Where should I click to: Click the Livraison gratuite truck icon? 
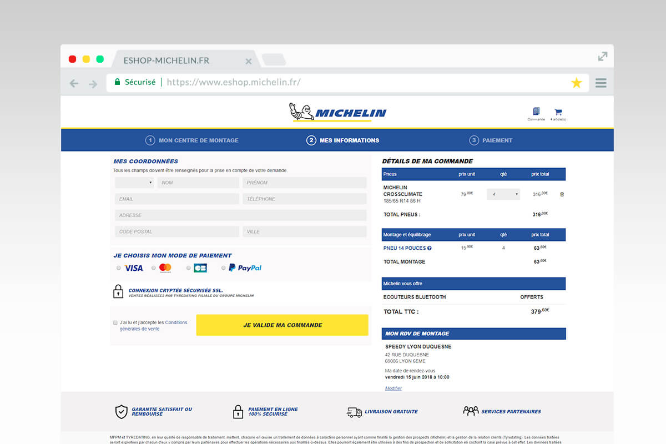pyautogui.click(x=354, y=412)
